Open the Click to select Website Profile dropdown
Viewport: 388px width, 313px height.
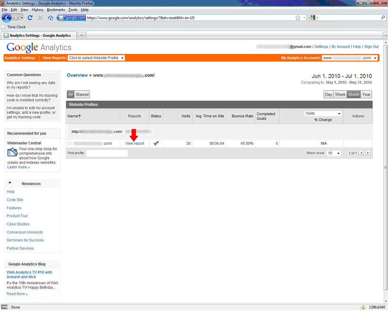pos(96,58)
